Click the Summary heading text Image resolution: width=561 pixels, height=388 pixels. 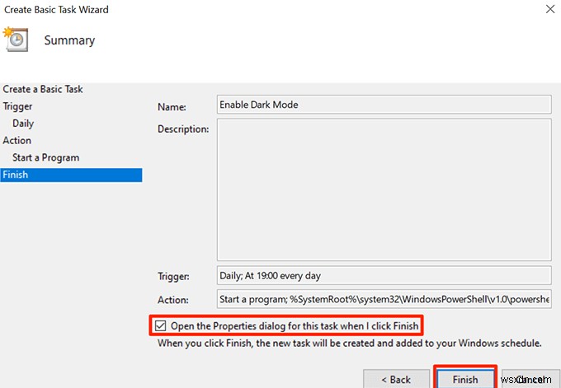(69, 40)
